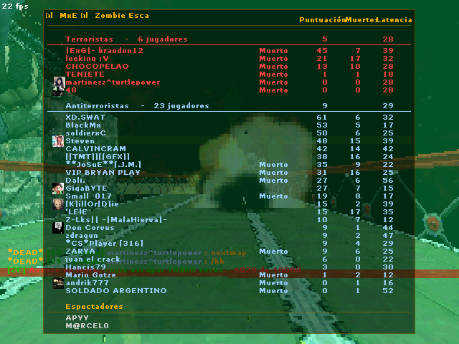Screen dimensions: 459x344
Task: Select player |ExG|- brandon12
Action: 104,51
